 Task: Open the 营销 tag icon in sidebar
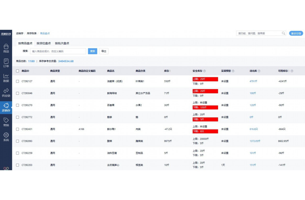coord(6,121)
